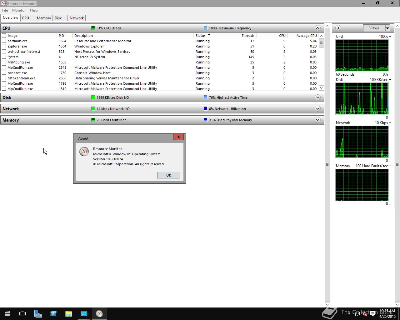
Task: Collapse the graphs pane with arrow button
Action: (338, 28)
